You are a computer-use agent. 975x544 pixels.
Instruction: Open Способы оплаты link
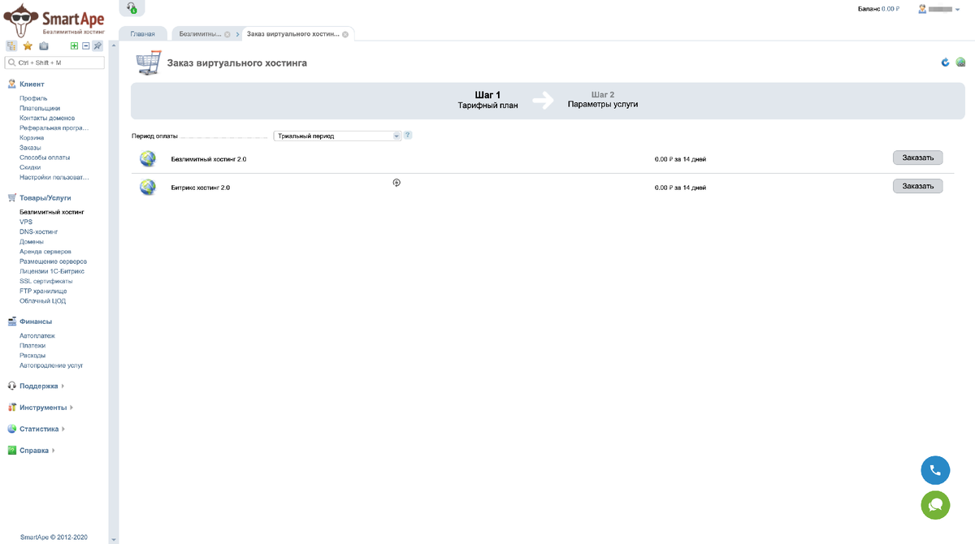point(45,157)
